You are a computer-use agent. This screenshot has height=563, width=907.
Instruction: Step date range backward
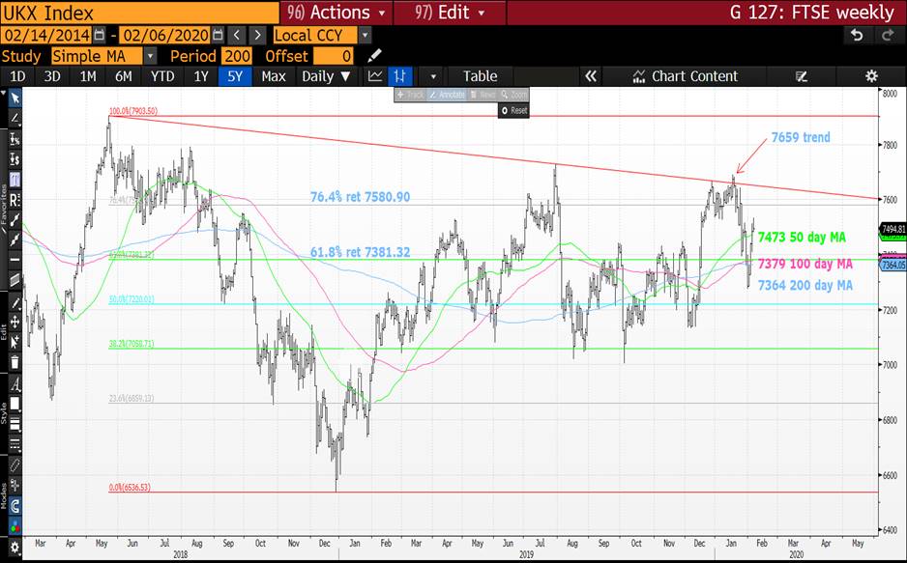click(x=237, y=35)
